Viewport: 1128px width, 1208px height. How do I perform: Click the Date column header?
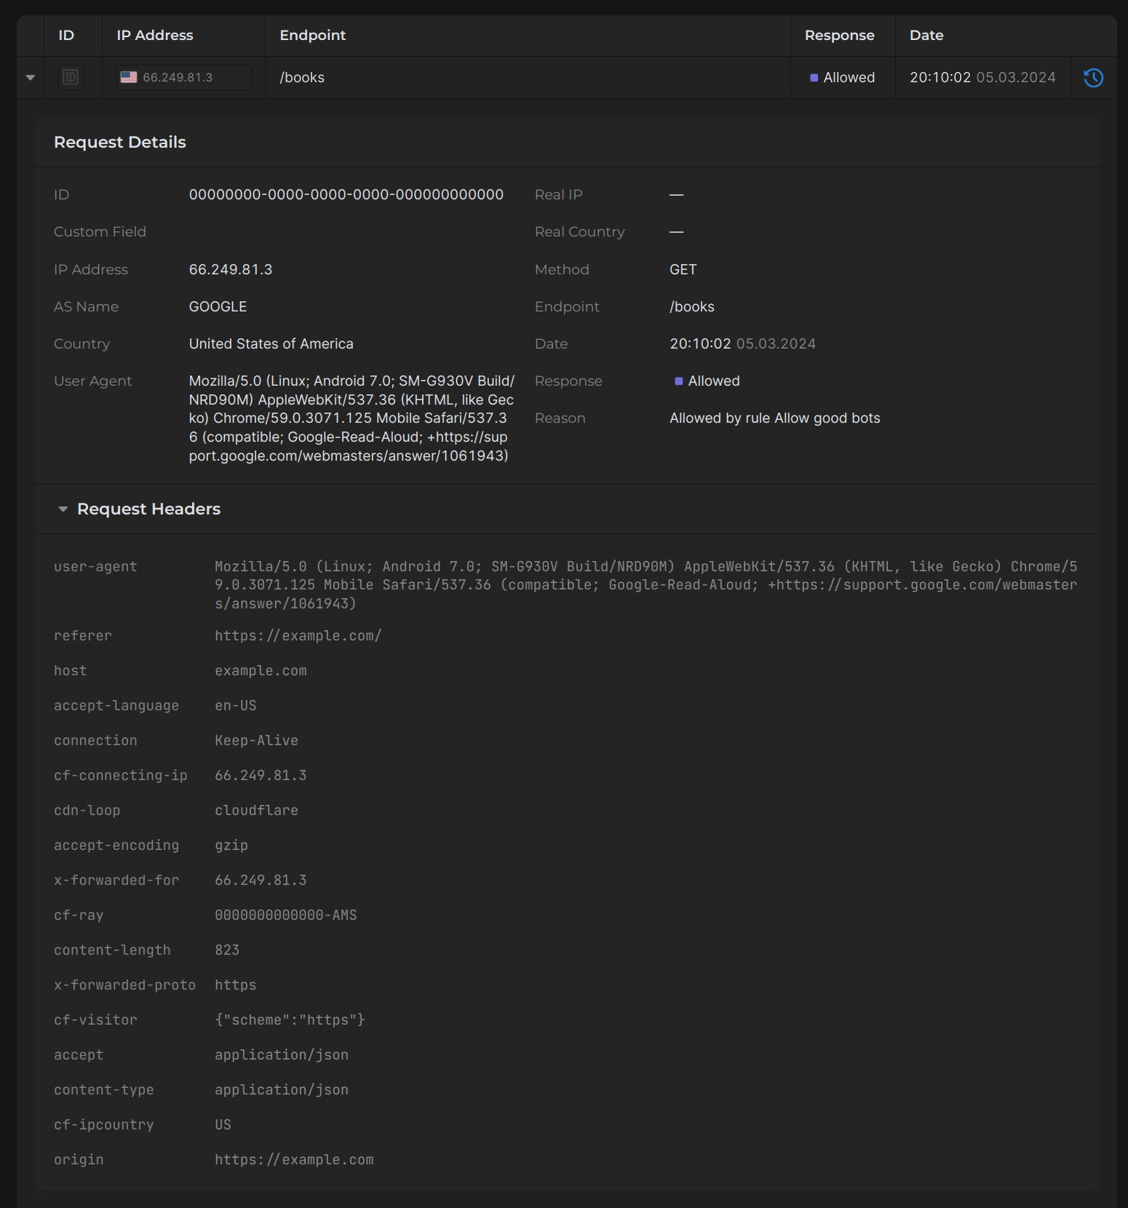click(926, 35)
